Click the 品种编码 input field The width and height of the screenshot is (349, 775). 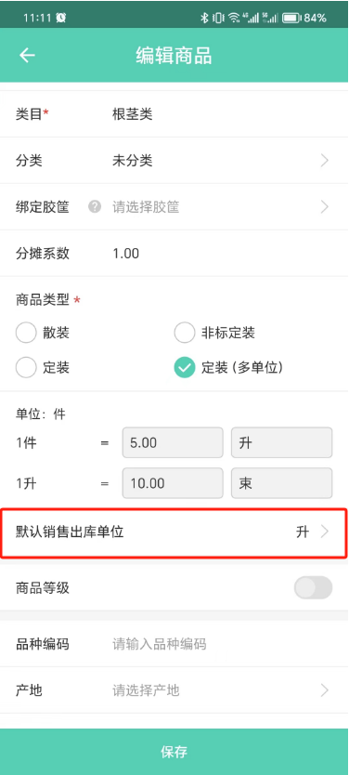click(222, 644)
